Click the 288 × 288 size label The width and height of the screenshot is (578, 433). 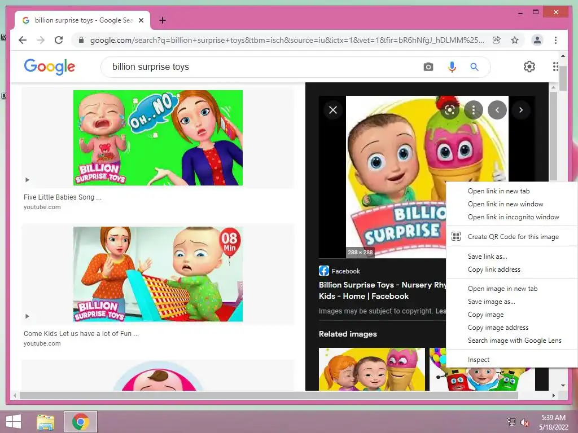pyautogui.click(x=360, y=252)
